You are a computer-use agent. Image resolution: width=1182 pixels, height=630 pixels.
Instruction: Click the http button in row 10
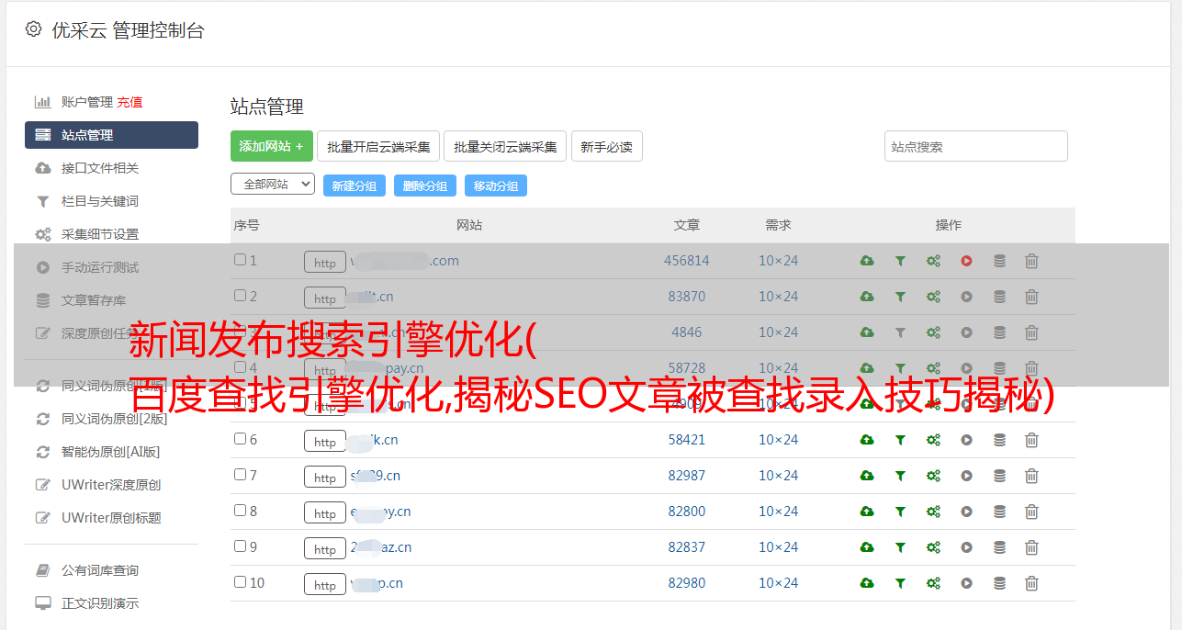[x=325, y=584]
